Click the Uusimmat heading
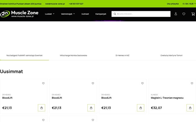 (x=11, y=72)
